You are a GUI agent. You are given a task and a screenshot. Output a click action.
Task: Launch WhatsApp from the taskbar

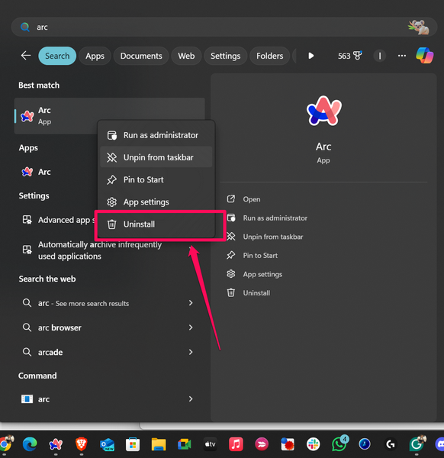click(339, 443)
